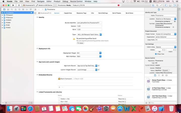Image resolution: width=181 pixels, height=113 pixels.
Task: Open the Debug navigator icon
Action: coord(23,10)
